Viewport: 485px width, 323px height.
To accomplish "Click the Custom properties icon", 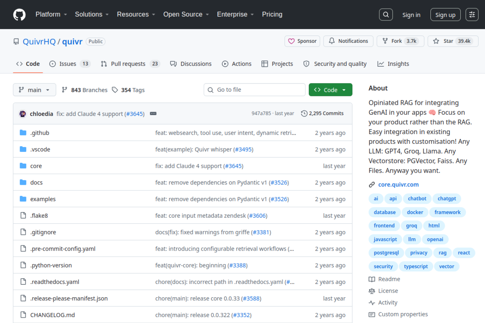I will pyautogui.click(x=372, y=314).
